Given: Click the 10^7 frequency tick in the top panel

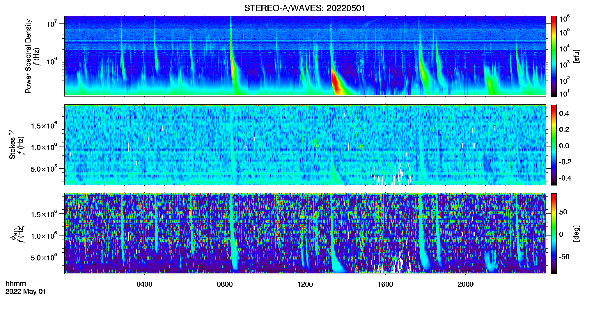Looking at the screenshot, I should tap(53, 23).
